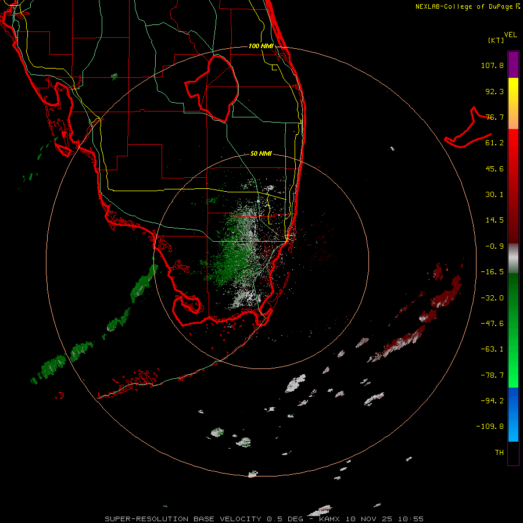The height and width of the screenshot is (523, 523).
Task: Click the 76.7 value on the velocity scale
Action: coord(495,117)
